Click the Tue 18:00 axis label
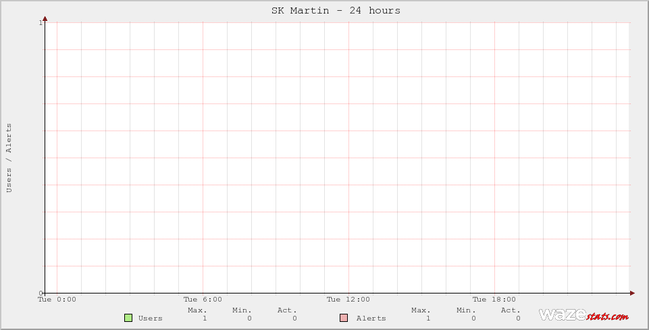The image size is (649, 330). point(494,300)
